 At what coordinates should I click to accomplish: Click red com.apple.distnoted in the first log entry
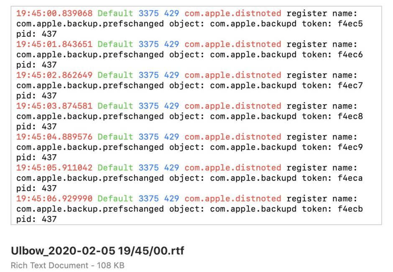(x=233, y=13)
